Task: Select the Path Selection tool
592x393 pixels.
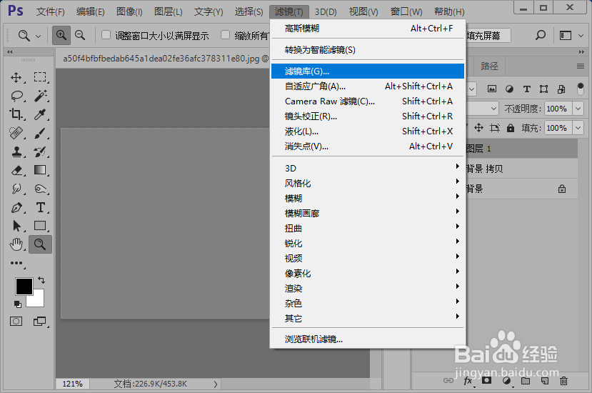Action: pos(16,226)
